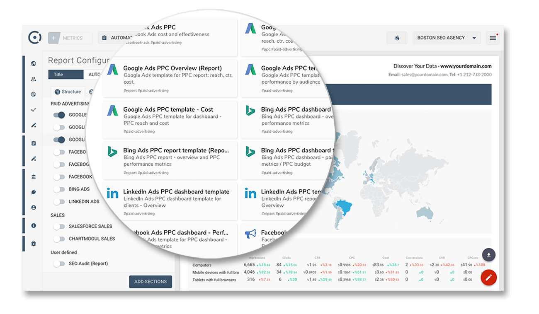Image resolution: width=539 pixels, height=314 pixels.
Task: Click the Report Configuration heading
Action: pyautogui.click(x=79, y=60)
